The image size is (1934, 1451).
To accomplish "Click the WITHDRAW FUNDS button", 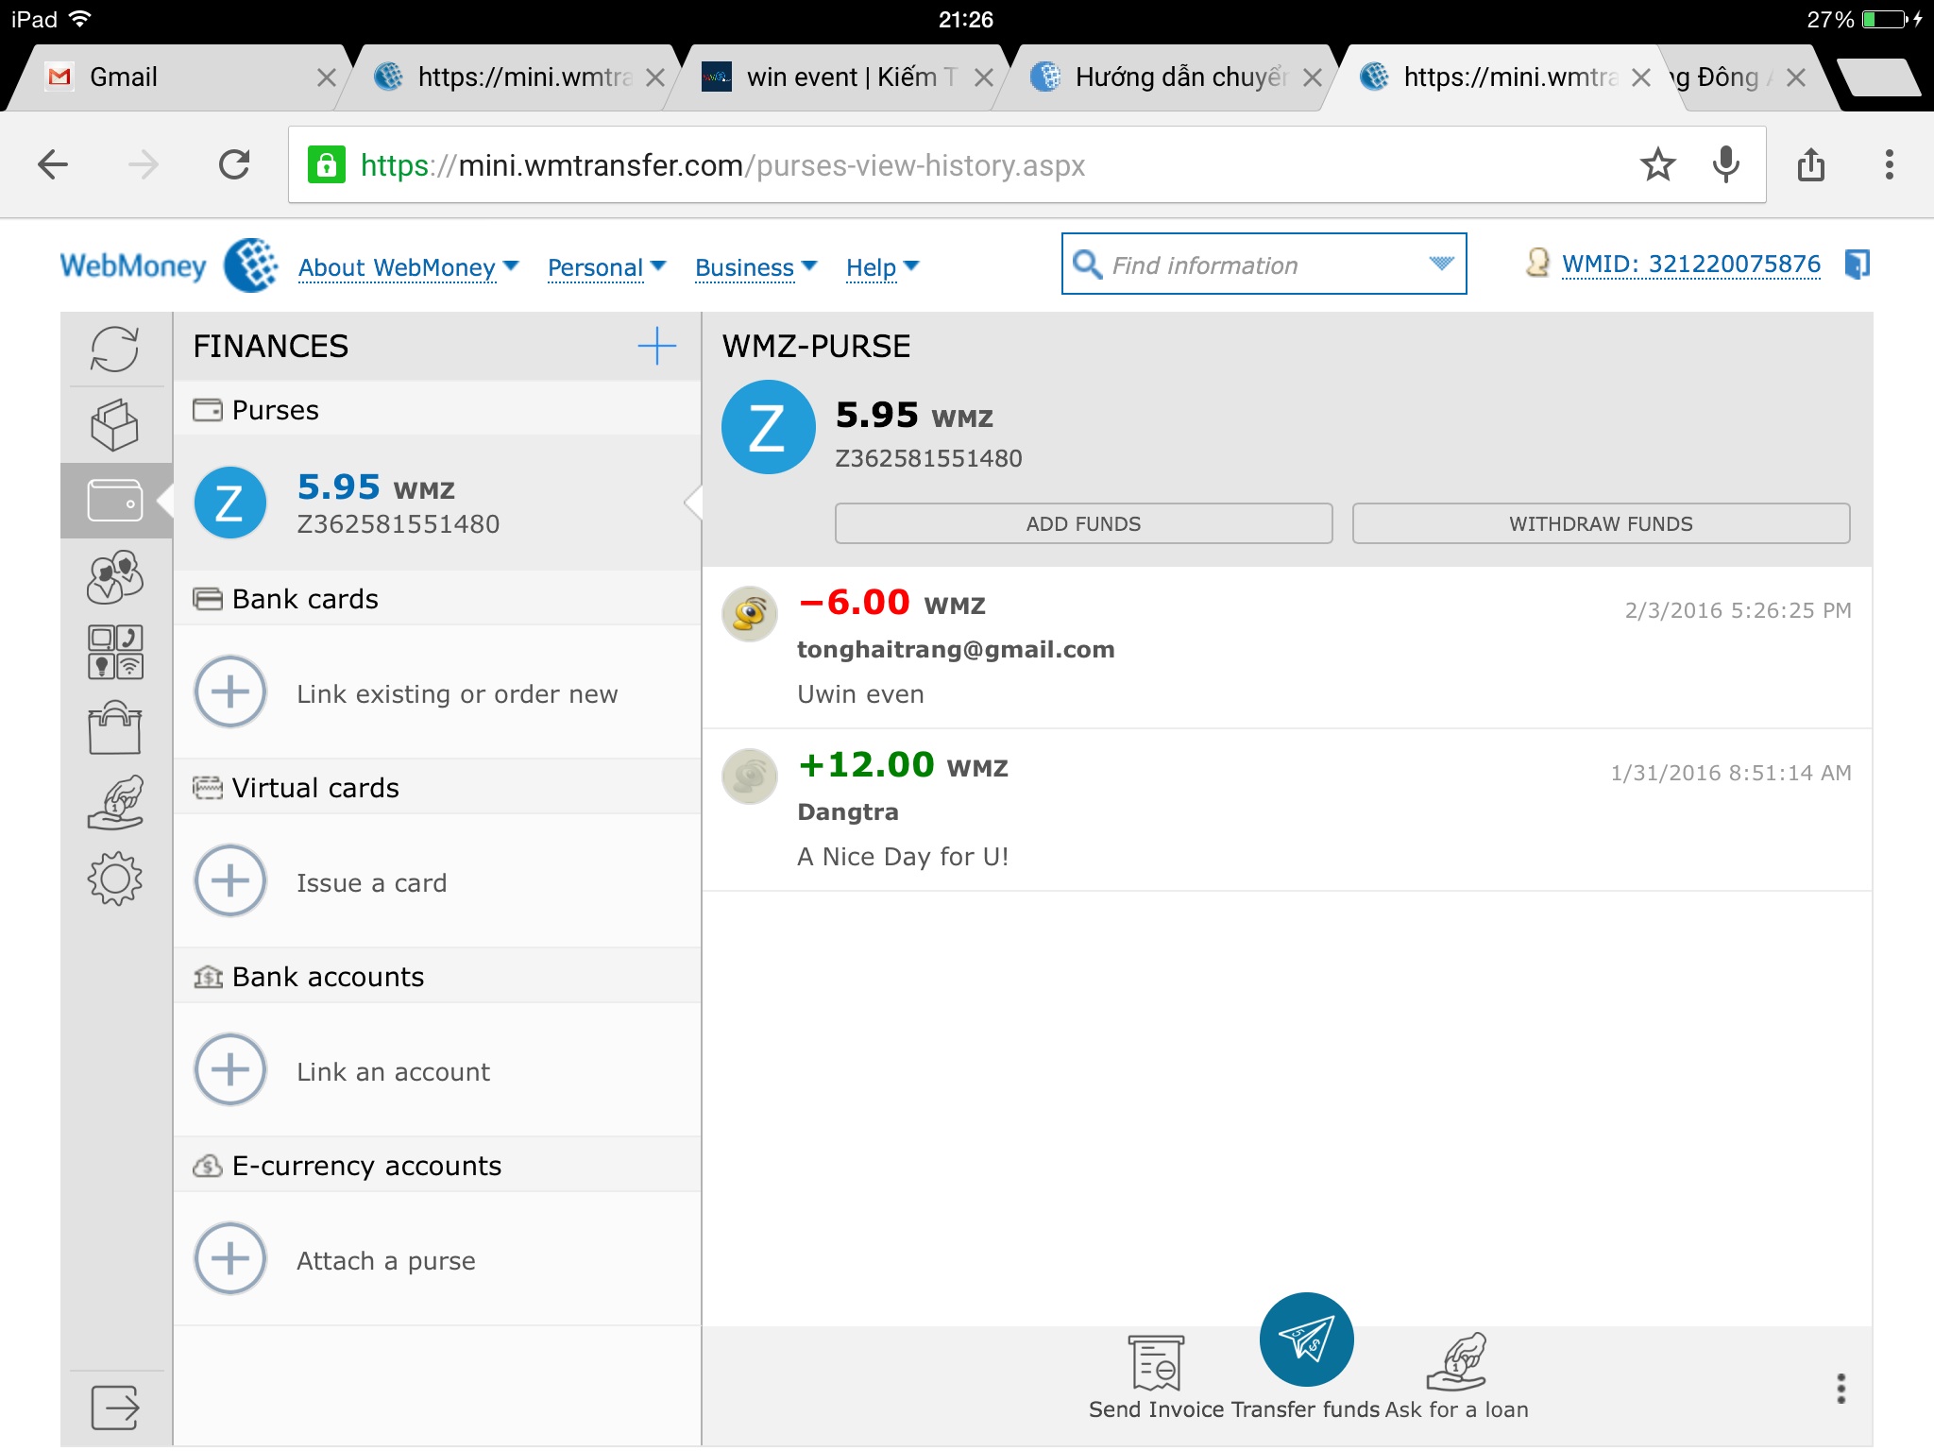I will point(1601,523).
